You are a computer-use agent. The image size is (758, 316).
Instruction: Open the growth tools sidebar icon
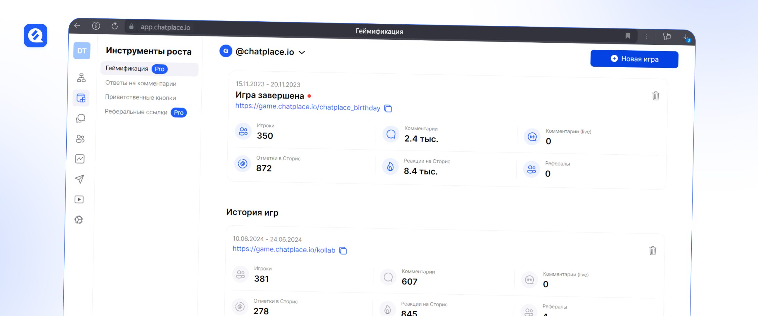tap(81, 98)
